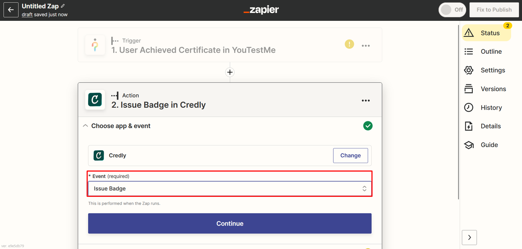522x249 pixels.
Task: Click the Credly action app icon
Action: point(95,100)
